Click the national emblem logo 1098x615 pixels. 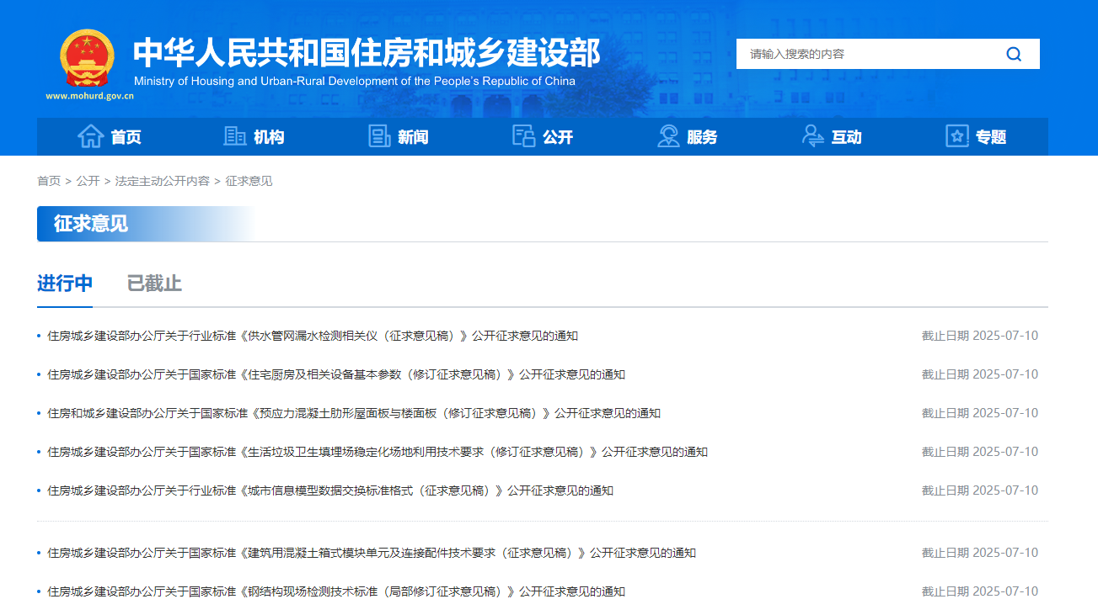coord(87,59)
